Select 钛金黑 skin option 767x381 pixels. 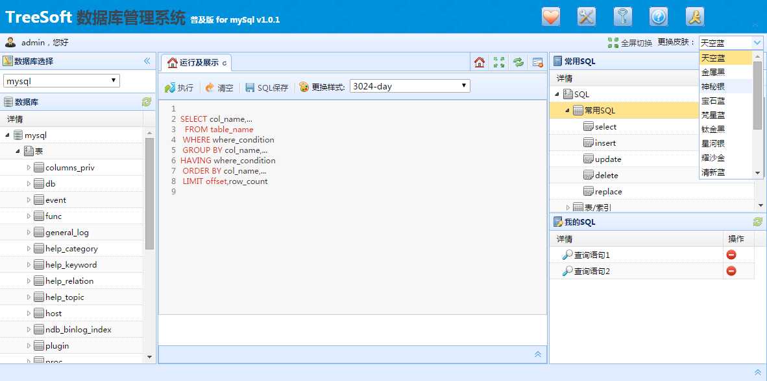725,129
